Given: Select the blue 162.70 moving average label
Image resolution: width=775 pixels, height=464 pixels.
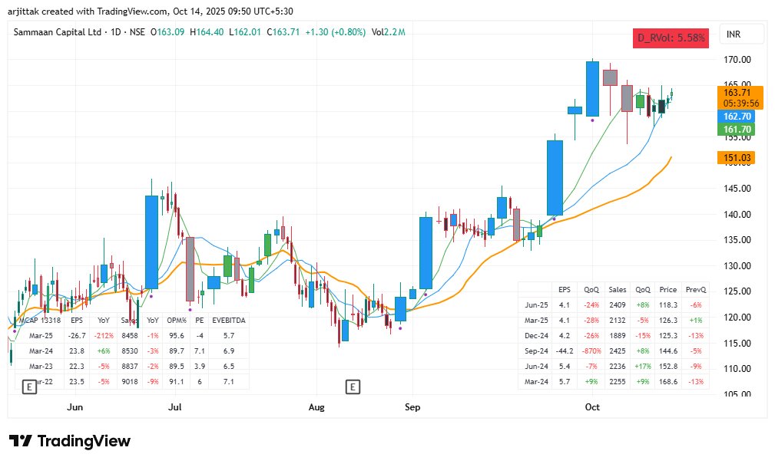Looking at the screenshot, I should click(737, 116).
